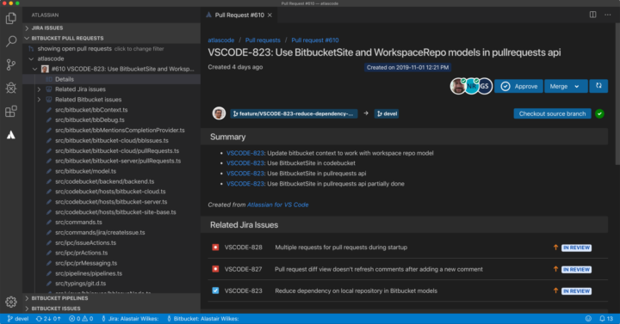Click the priority arrow for VSCODE-823

point(555,290)
